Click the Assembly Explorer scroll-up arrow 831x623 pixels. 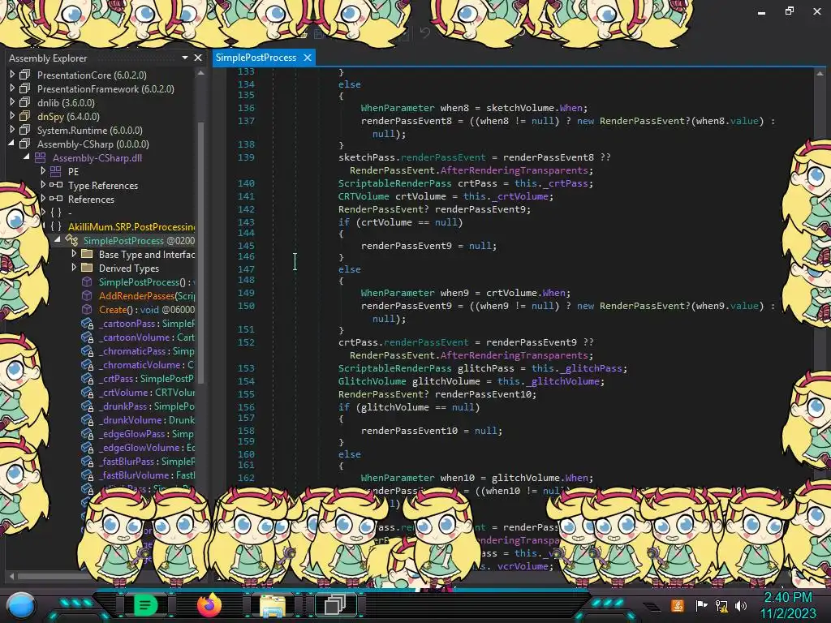tap(201, 73)
